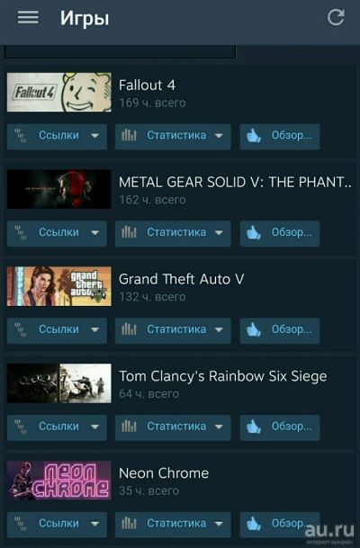
Task: Expand the Ссылки dropdown arrow for Grand Theft Auto V
Action: 94,330
